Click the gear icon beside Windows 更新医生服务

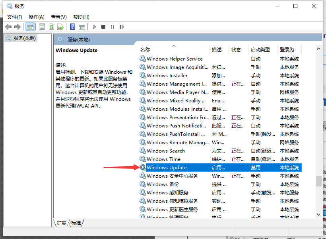(x=143, y=209)
